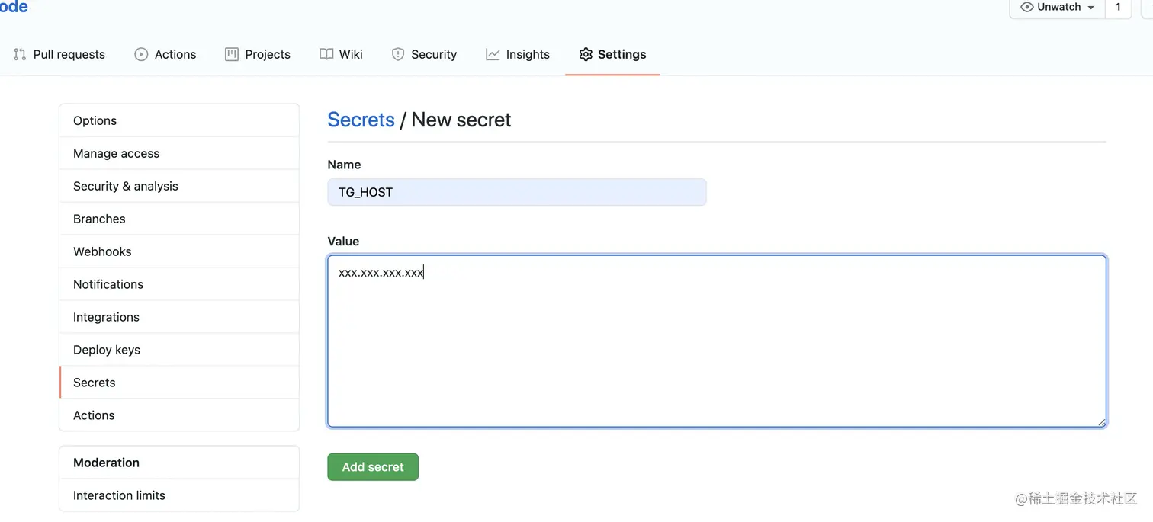Open Manage access in the sidebar
The image size is (1153, 522).
(179, 153)
